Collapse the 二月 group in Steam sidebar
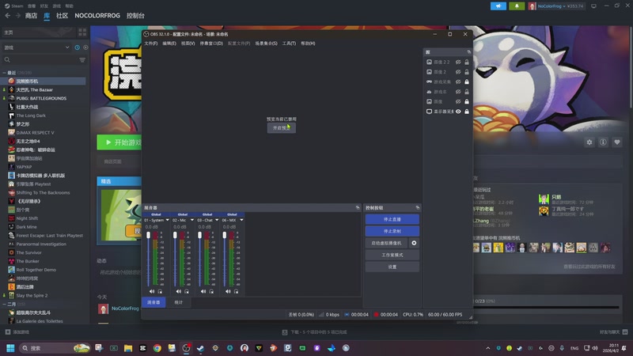The height and width of the screenshot is (356, 633). 5,304
